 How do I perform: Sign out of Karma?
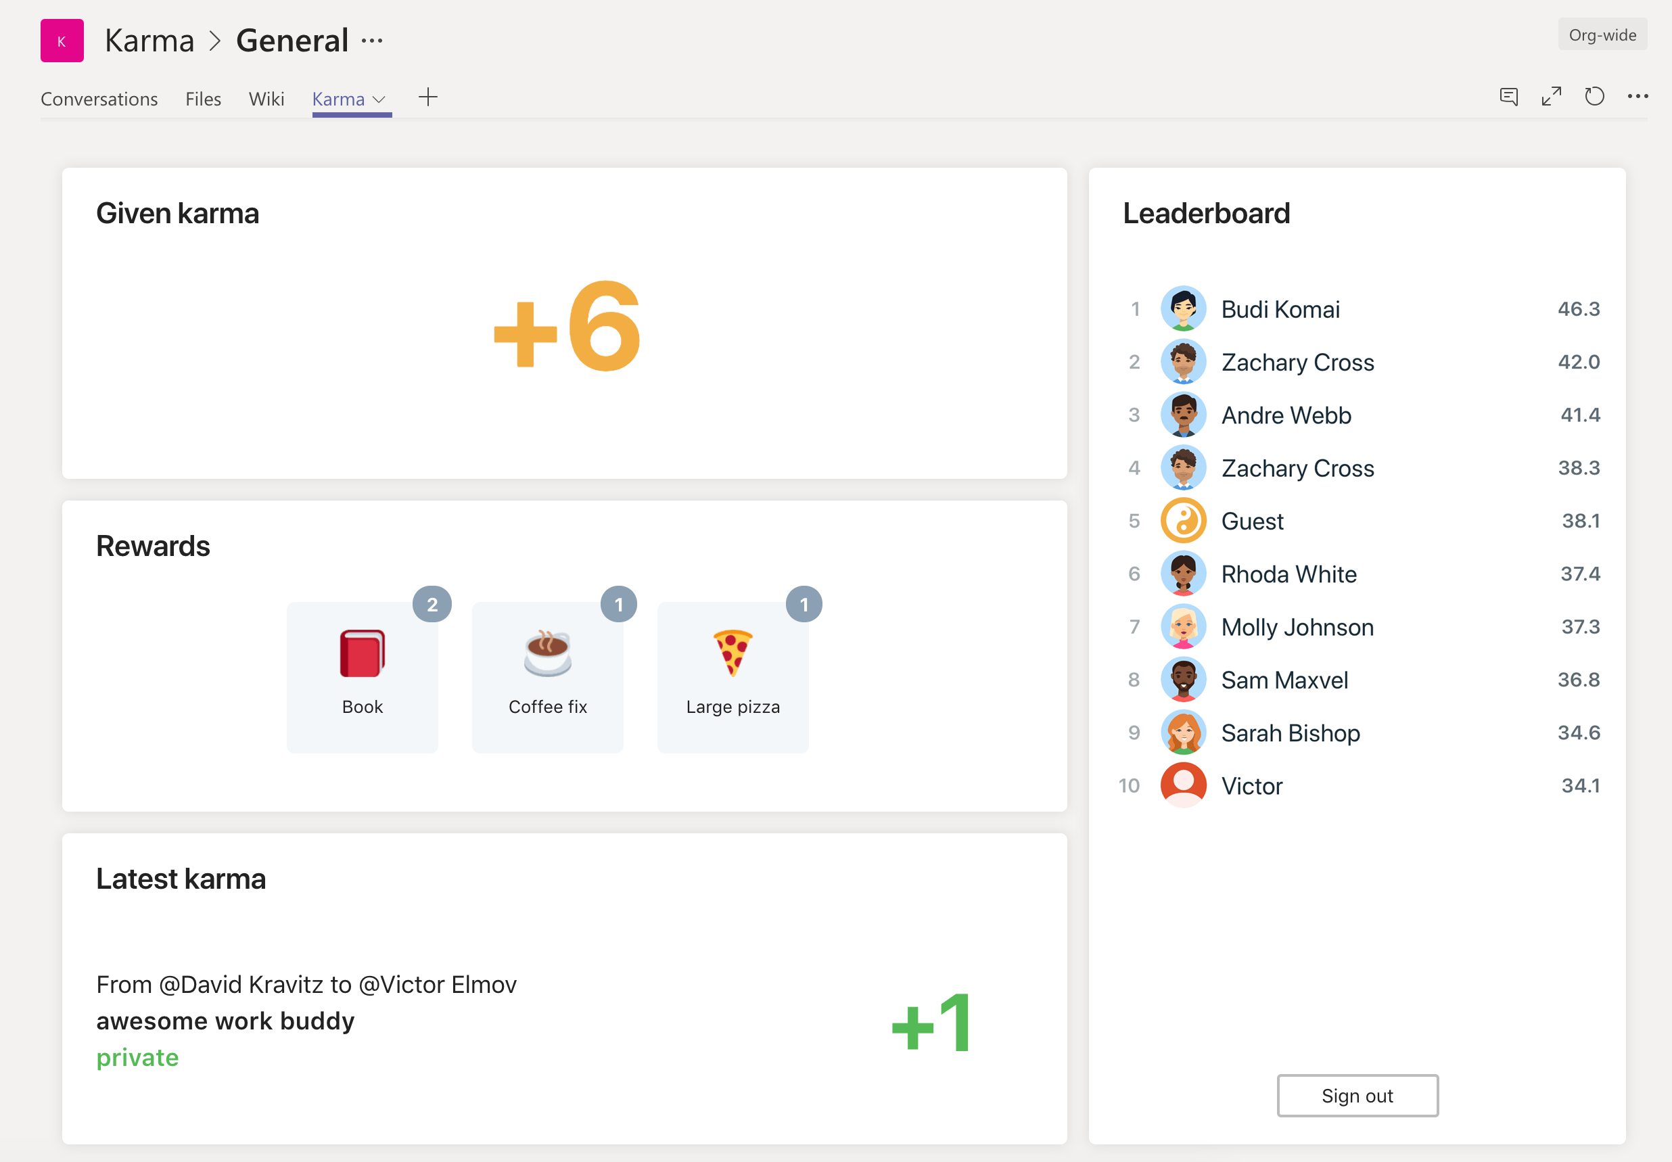pos(1357,1095)
